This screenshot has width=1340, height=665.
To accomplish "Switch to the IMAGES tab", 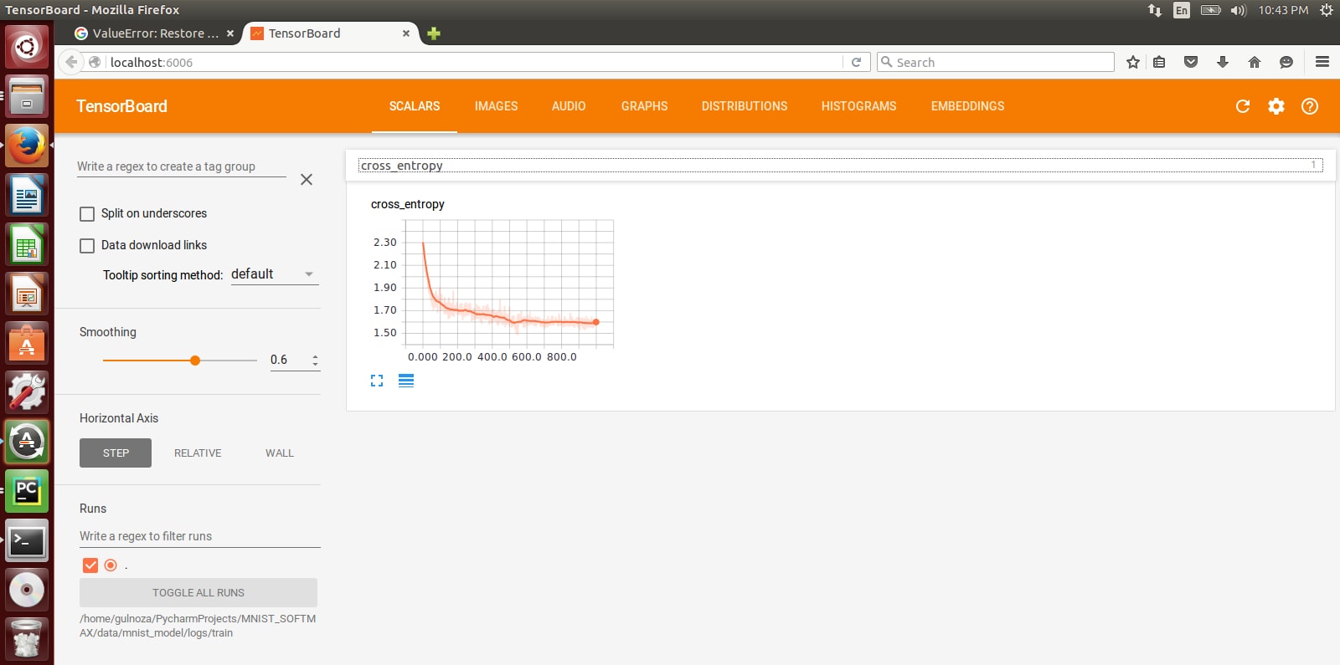I will tap(496, 106).
